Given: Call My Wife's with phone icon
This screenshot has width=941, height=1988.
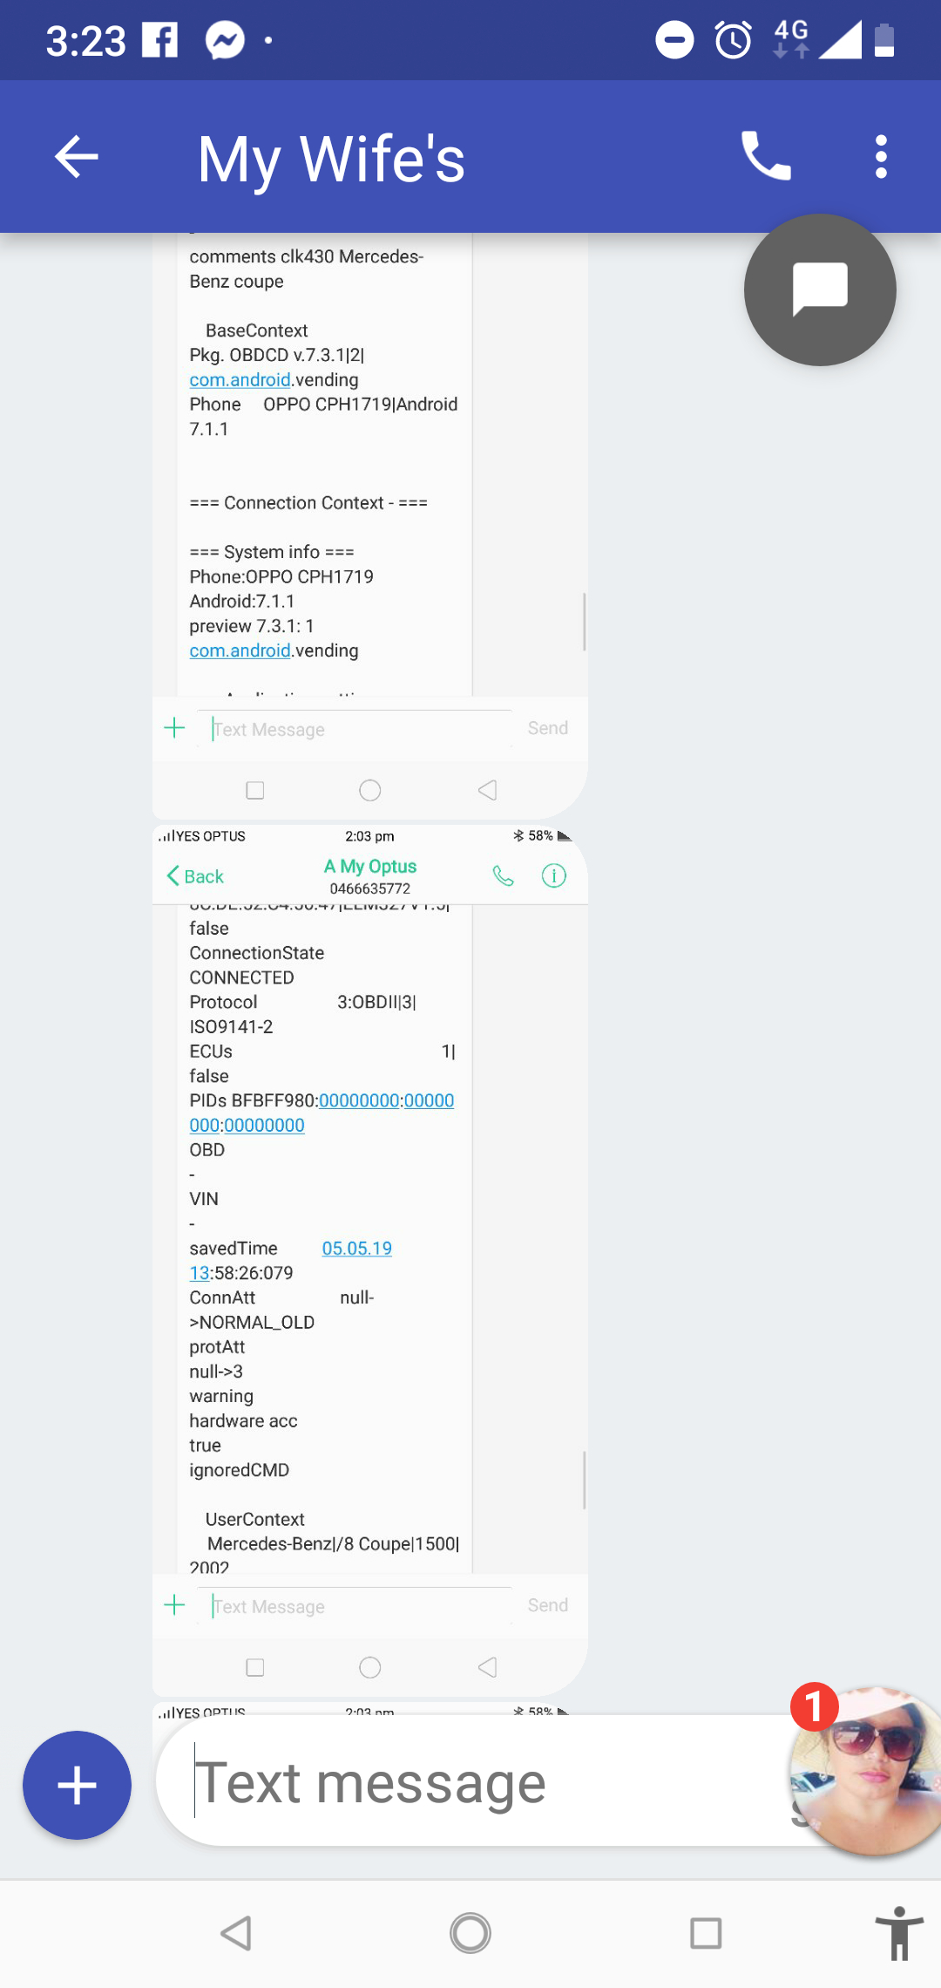Looking at the screenshot, I should 766,157.
